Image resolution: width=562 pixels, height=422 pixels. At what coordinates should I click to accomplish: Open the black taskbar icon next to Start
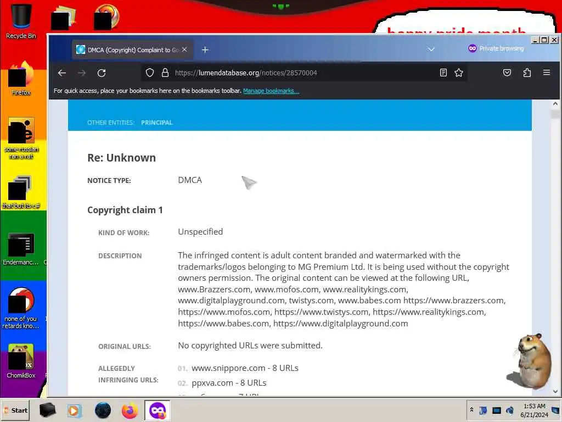[47, 410]
